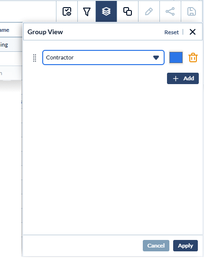
Task: Delete the Contractor grouping with trash icon
Action: point(193,57)
